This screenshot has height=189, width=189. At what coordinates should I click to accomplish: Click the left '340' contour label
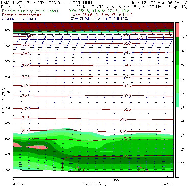pos(26,66)
